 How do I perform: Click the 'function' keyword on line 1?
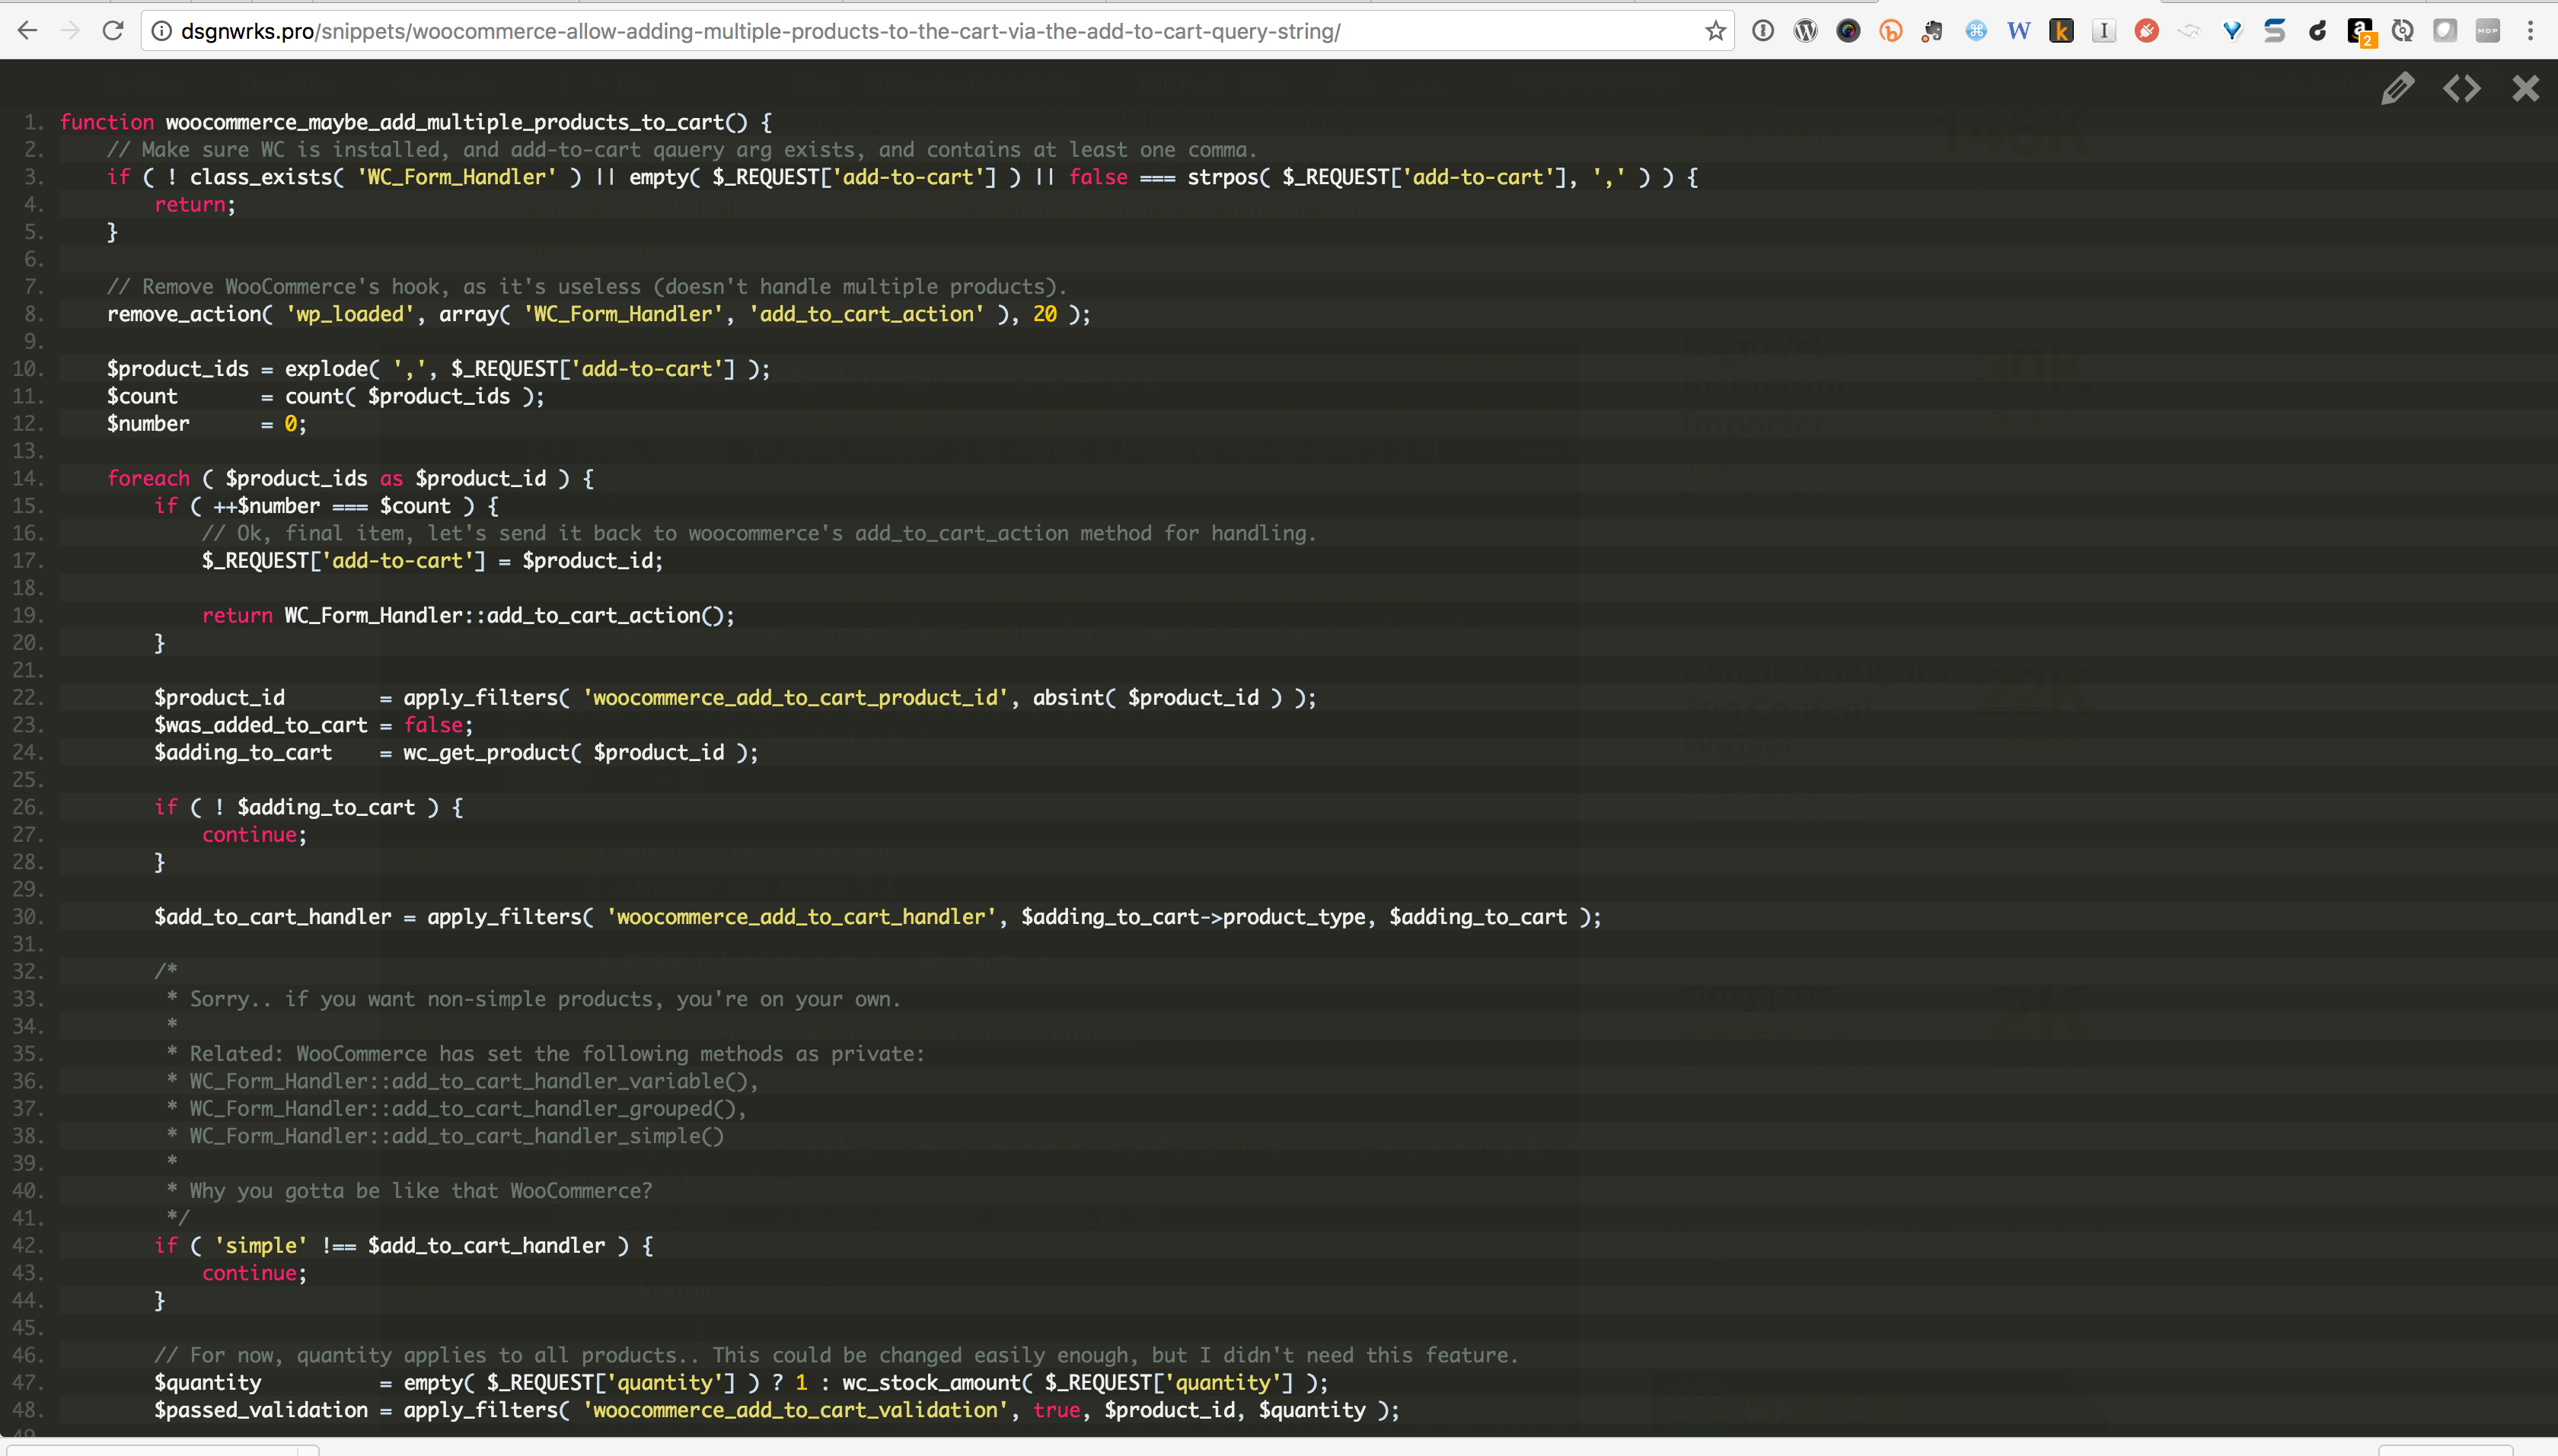click(106, 122)
